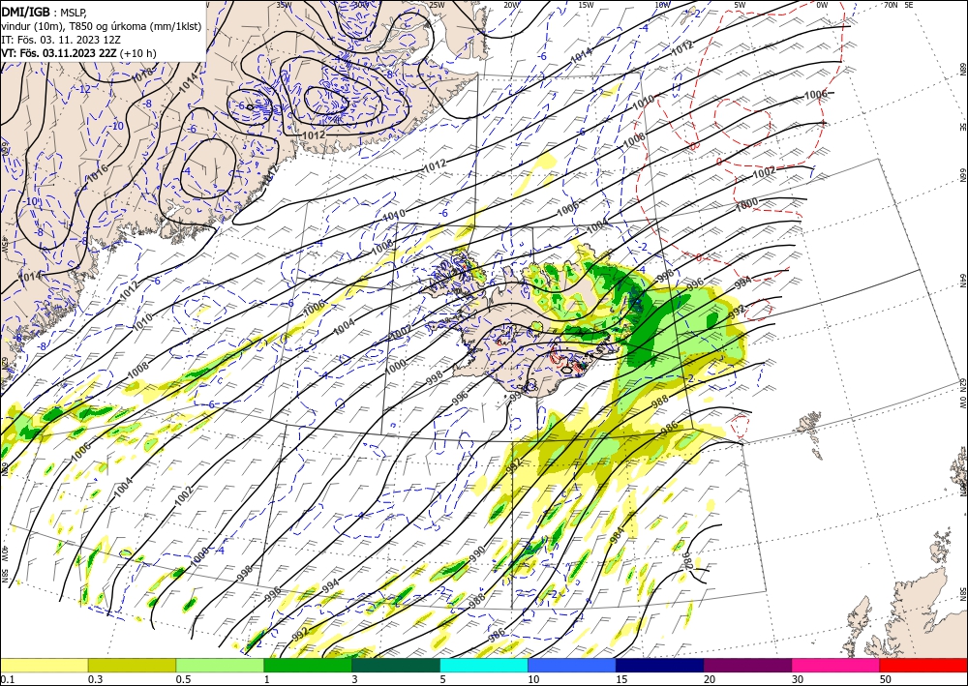Click the medium green 1 mm legend segment
The width and height of the screenshot is (968, 686).
[x=308, y=665]
